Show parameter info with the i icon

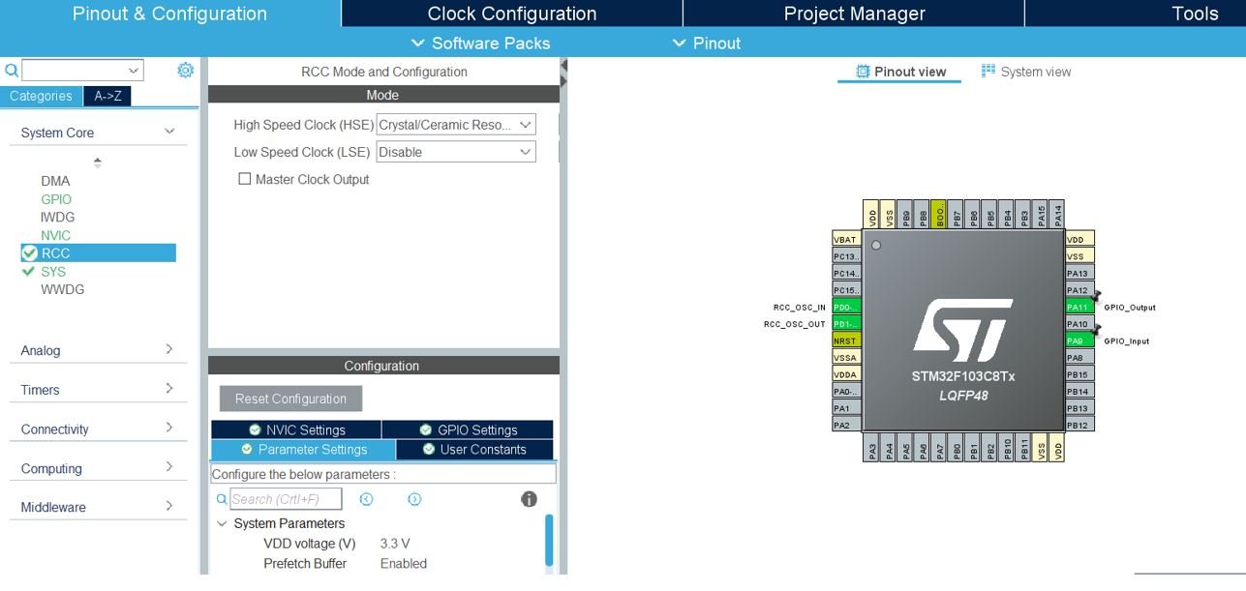click(529, 499)
